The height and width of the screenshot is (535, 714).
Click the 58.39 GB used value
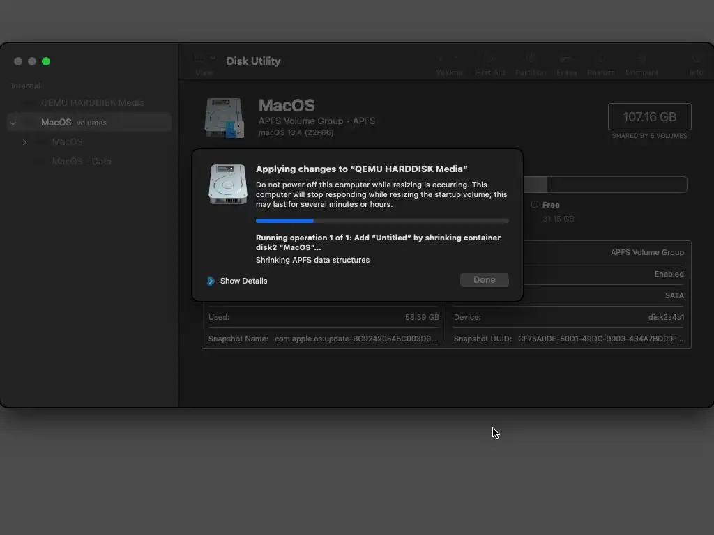422,317
